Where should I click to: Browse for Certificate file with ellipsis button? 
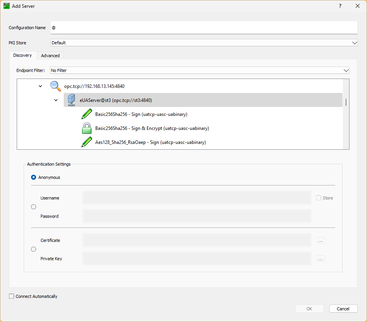(x=321, y=240)
